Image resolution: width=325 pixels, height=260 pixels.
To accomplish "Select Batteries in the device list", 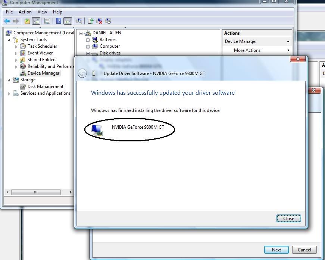I will click(x=108, y=40).
